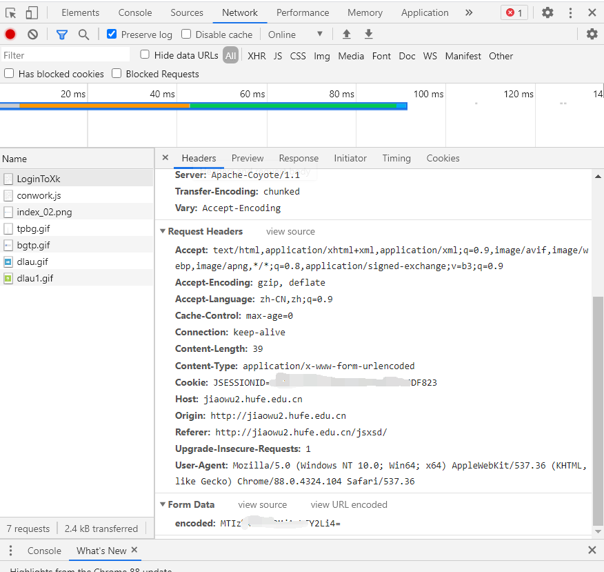This screenshot has width=604, height=572.
Task: Open the drawer three-dot menu
Action: coord(10,551)
